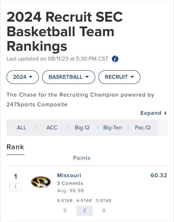Switch to the Pac-12 tab
Image resolution: width=174 pixels, height=222 pixels.
143,128
